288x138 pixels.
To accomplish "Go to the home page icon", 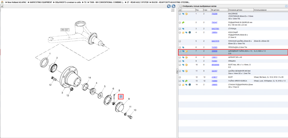I will click(2, 2).
